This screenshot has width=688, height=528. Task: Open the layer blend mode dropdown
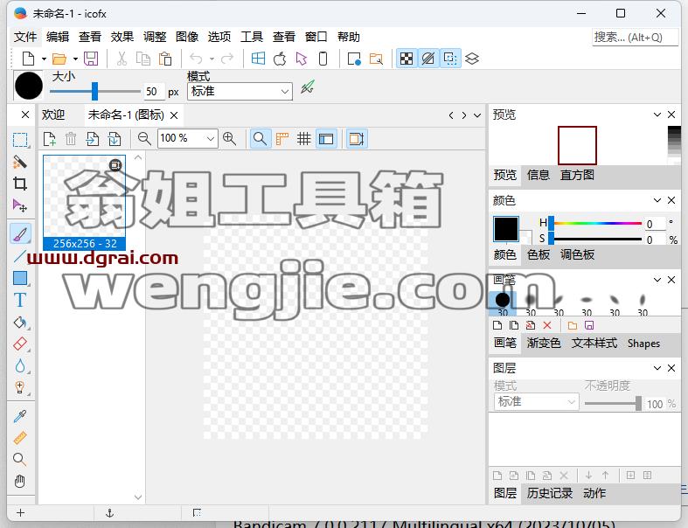pyautogui.click(x=537, y=402)
